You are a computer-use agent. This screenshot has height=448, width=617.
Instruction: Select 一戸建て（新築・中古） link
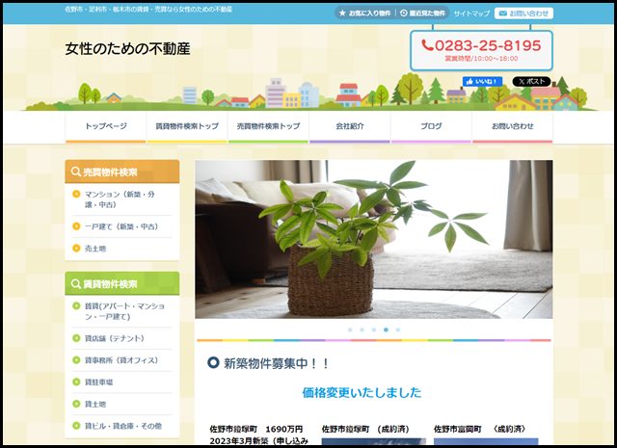point(121,226)
